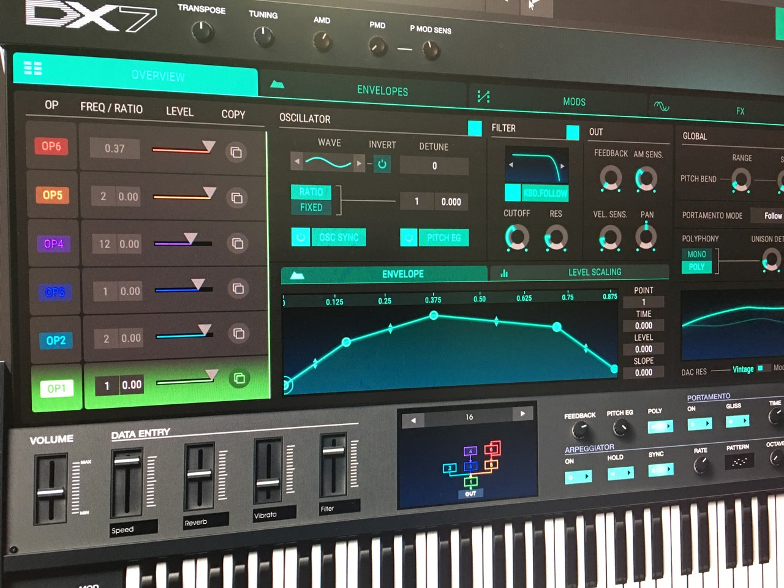Click the filter RES knob
784x588 pixels.
(556, 238)
